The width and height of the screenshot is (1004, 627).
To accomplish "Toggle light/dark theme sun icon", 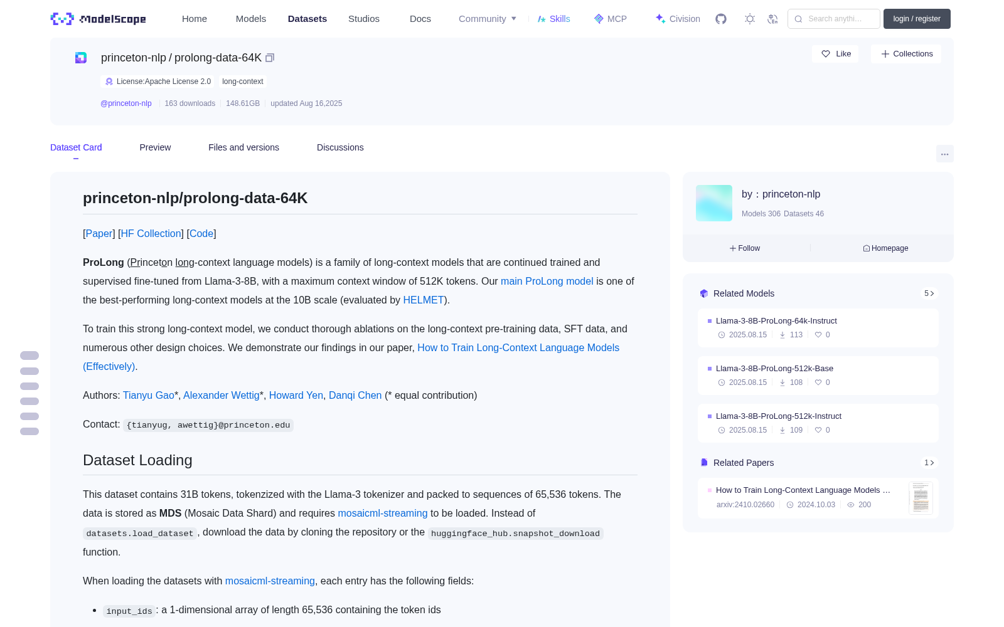I will [750, 19].
